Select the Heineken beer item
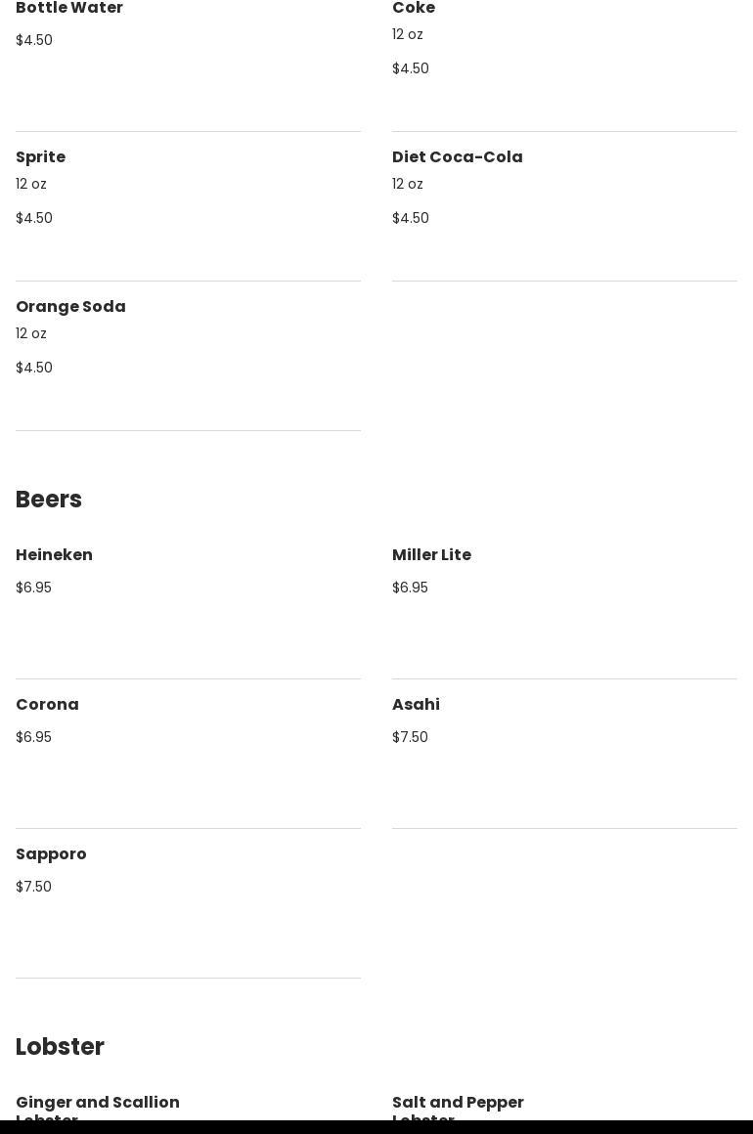This screenshot has height=1134, width=753. tap(54, 555)
